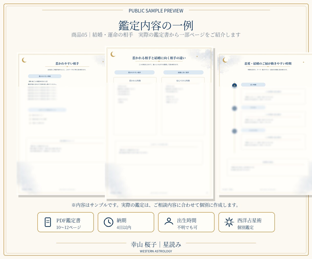Click the first timeline dot next to 近い時期

[x=235, y=86]
